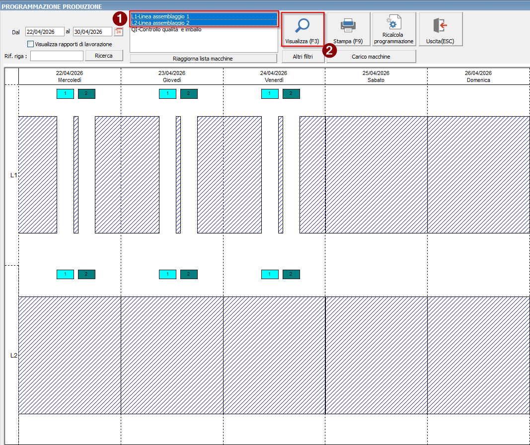Click the Visualizza (F3) magnifier icon
This screenshot has height=445, width=530.
[x=302, y=26]
